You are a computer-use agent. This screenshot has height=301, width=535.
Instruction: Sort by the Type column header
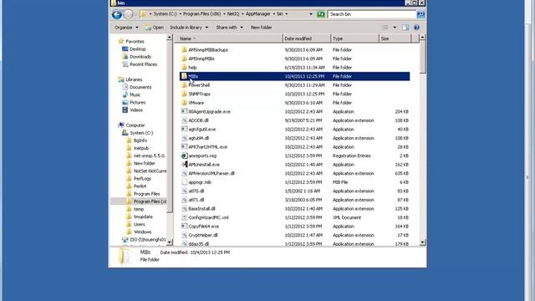click(354, 38)
